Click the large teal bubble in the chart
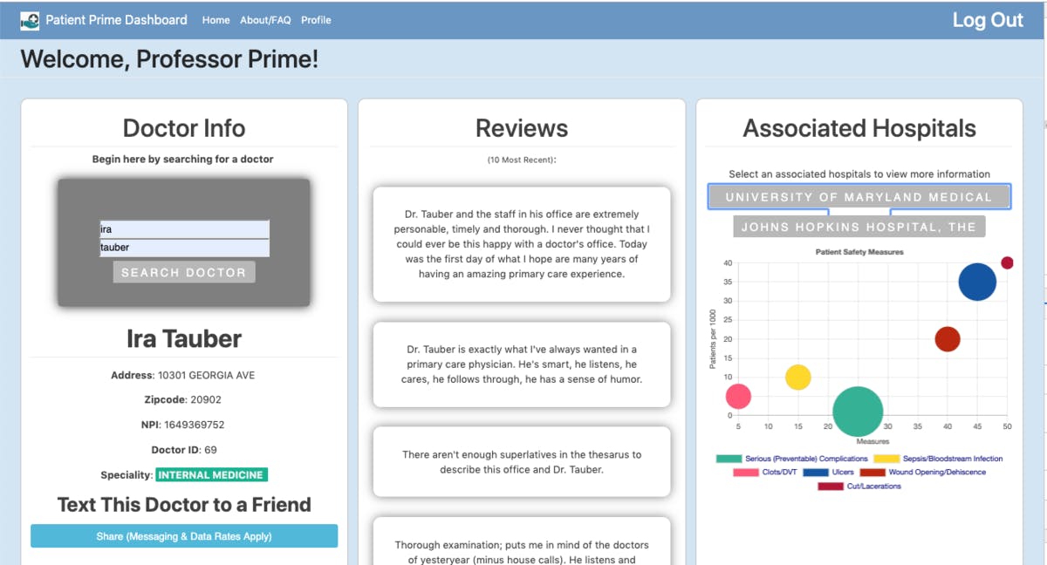This screenshot has width=1047, height=565. (x=858, y=410)
